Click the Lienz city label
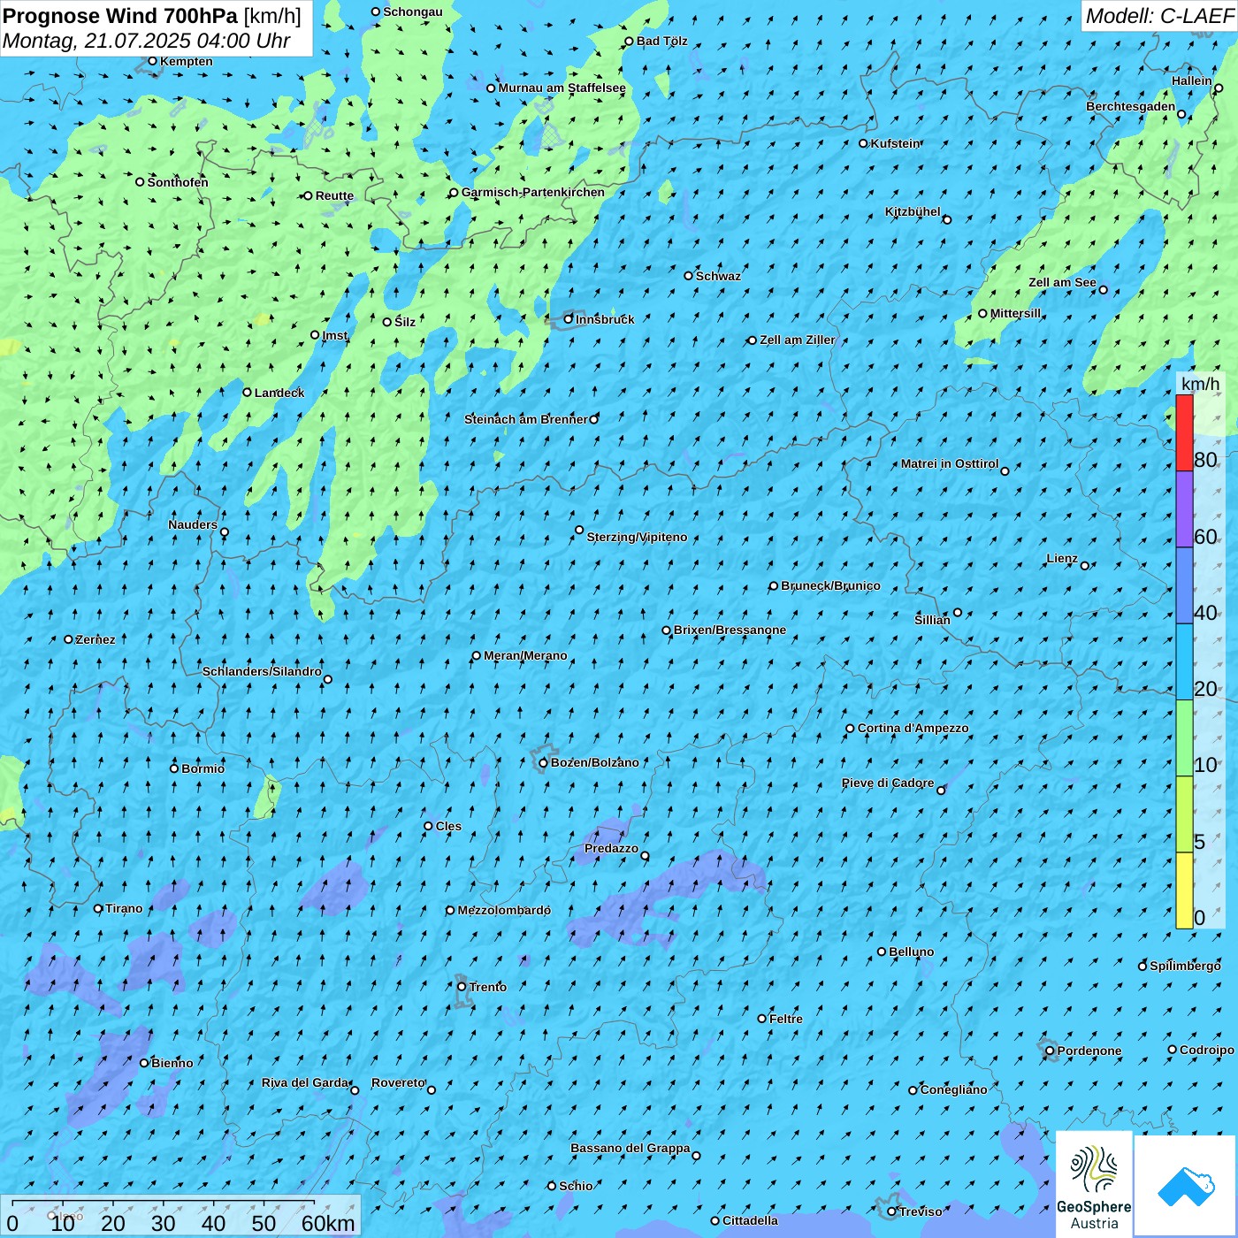Screen dimensions: 1238x1238 click(1062, 558)
